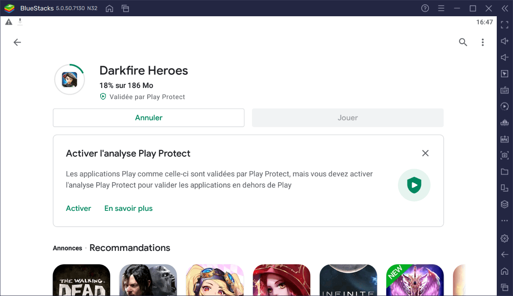Screen dimensions: 513x296
Task: Click the Recommandations heading
Action: pyautogui.click(x=130, y=248)
